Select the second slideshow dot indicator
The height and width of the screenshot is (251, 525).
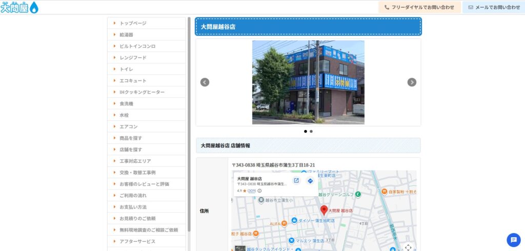(x=311, y=131)
